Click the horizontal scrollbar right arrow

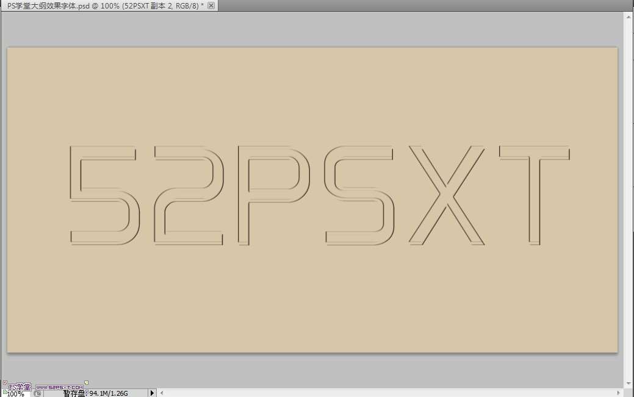(x=620, y=393)
